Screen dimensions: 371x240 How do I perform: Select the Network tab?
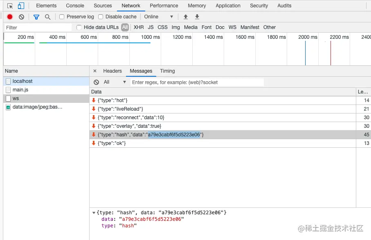pos(131,6)
